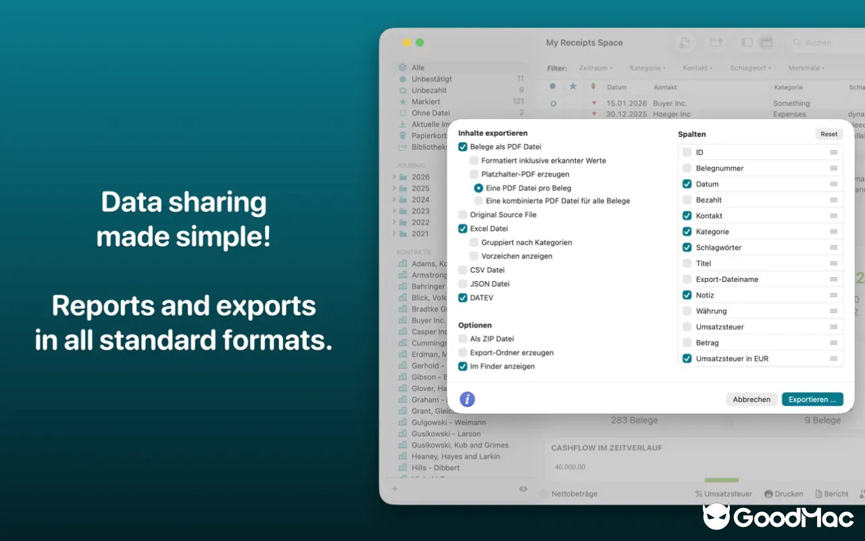
Task: Click reorder handle beside Umsatzsteuer in EUR
Action: click(x=834, y=358)
